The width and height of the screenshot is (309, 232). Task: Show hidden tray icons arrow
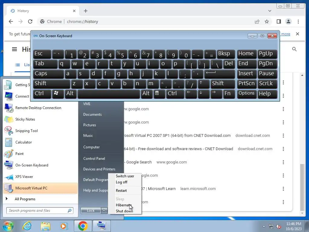point(264,226)
